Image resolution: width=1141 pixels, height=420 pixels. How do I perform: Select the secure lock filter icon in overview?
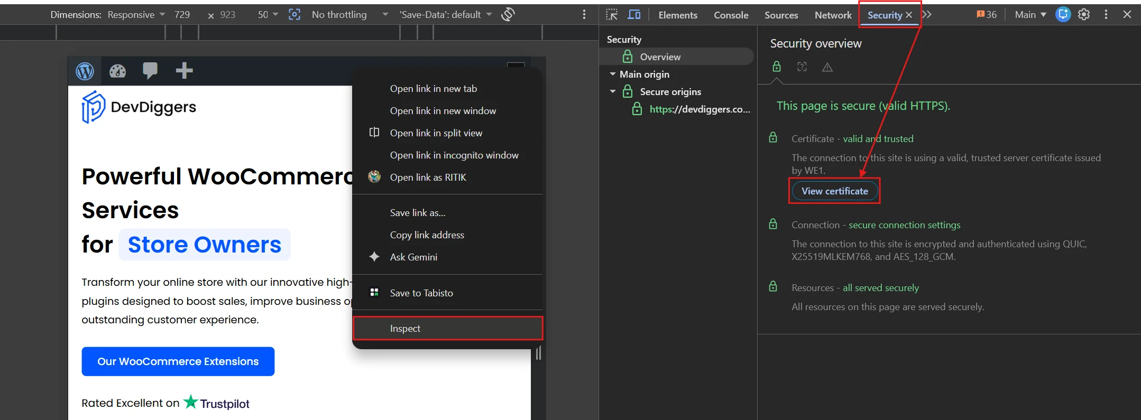click(777, 67)
